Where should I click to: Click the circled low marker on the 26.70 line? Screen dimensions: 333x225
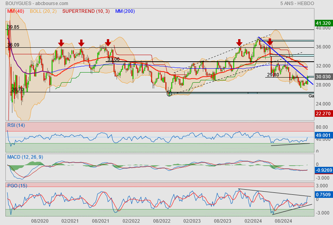pos(169,93)
